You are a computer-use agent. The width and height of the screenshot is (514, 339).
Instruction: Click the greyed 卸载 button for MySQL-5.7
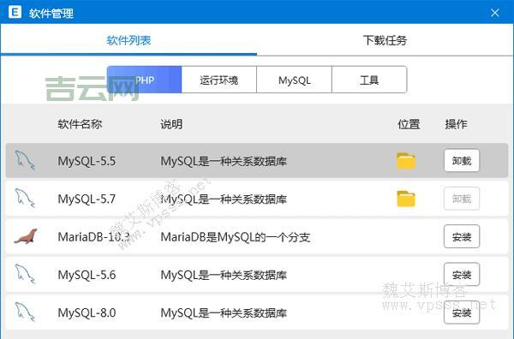tap(462, 199)
